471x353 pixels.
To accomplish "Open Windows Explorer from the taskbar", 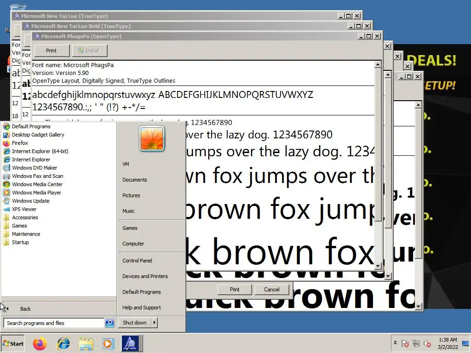I will (86, 344).
